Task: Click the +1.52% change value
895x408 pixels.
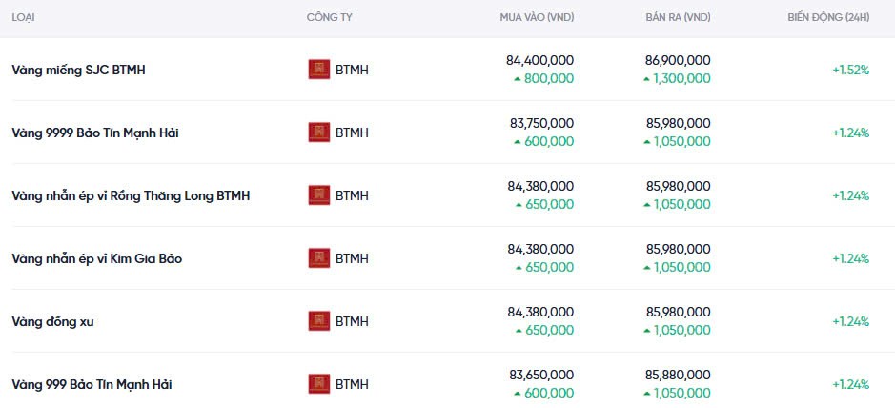Action: click(x=850, y=70)
